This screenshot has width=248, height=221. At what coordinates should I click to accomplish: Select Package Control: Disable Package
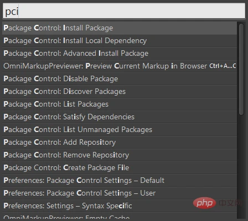coord(120,79)
